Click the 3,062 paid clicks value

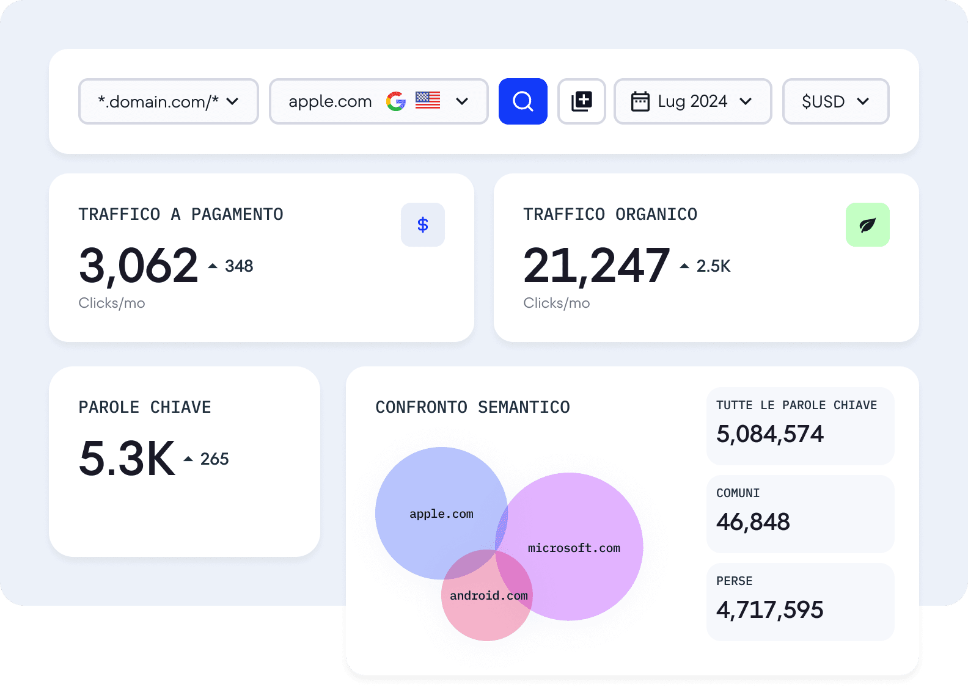[x=139, y=266]
